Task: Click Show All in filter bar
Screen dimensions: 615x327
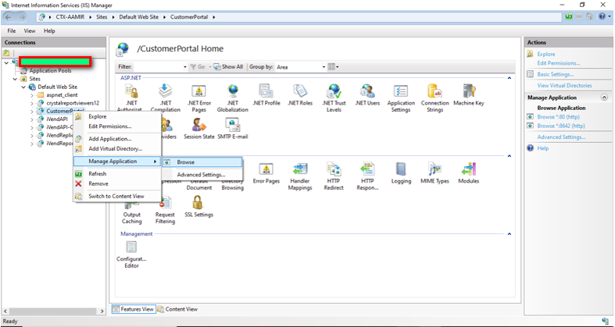Action: point(228,67)
